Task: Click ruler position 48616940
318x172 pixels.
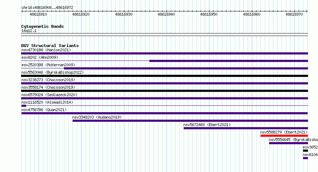Action: (x=166, y=14)
